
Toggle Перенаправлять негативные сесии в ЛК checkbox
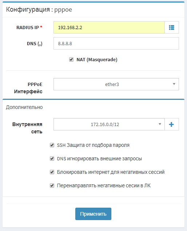[52, 185]
